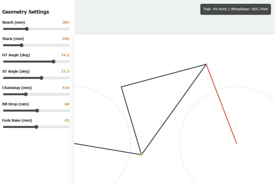Click the Stack (mm) label
Viewport: 275px width, 185px height.
13,39
